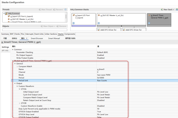Image resolution: width=178 pixels, height=118 pixels.
Task: Select the Settings side tab
Action: point(5,47)
